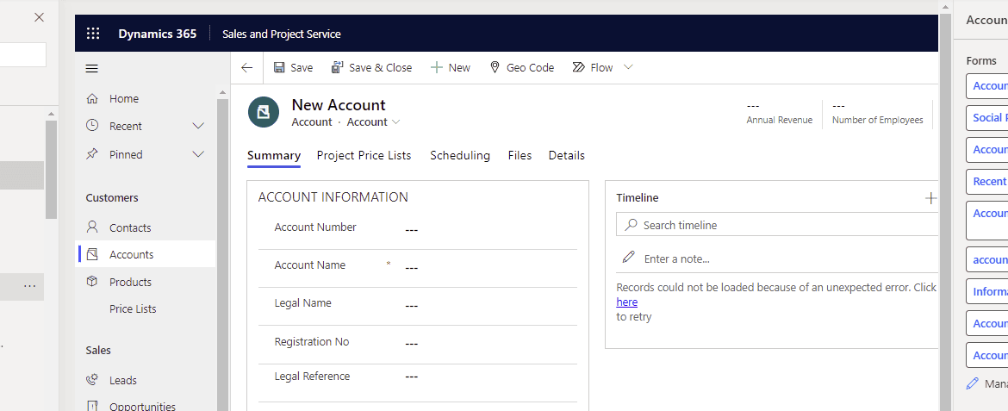Click the Legal Reference field
The width and height of the screenshot is (1008, 411).
(490, 377)
